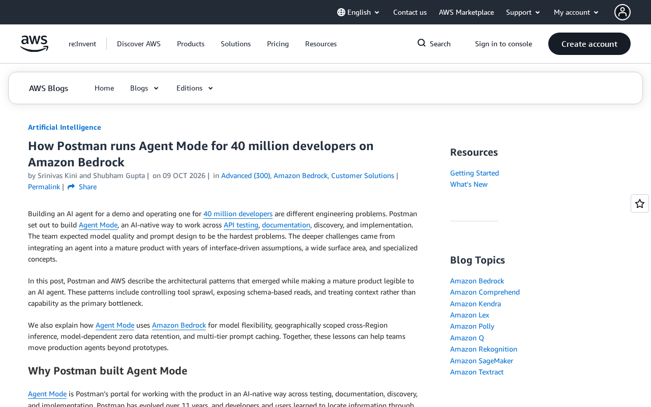Click the AWS logo
Image resolution: width=651 pixels, height=407 pixels.
34,44
